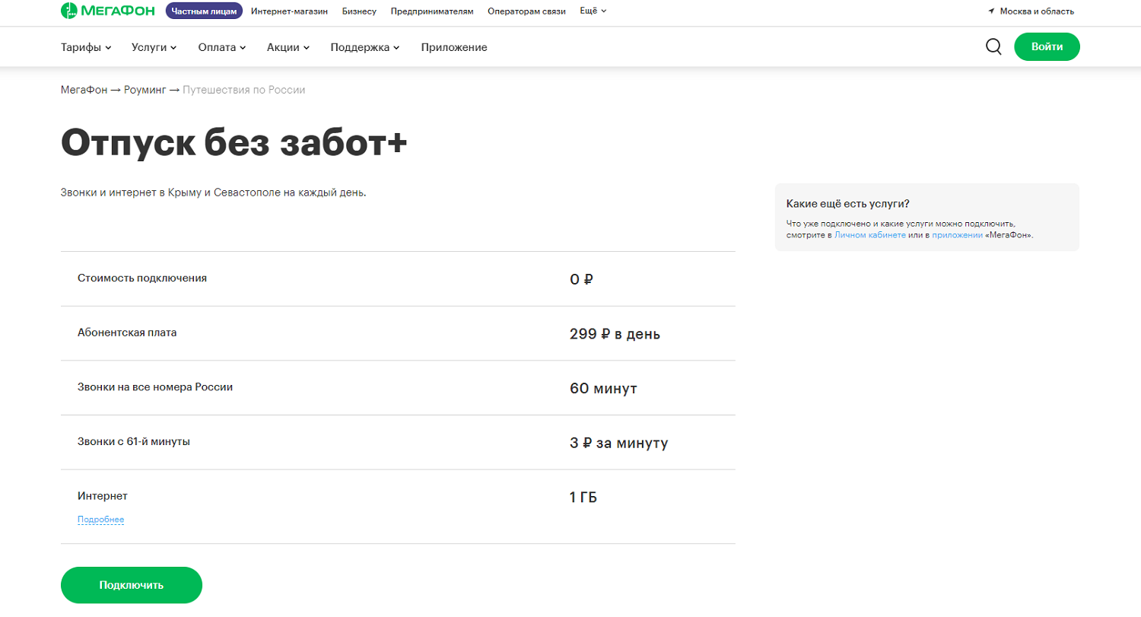Open the Приложение page

(x=454, y=47)
